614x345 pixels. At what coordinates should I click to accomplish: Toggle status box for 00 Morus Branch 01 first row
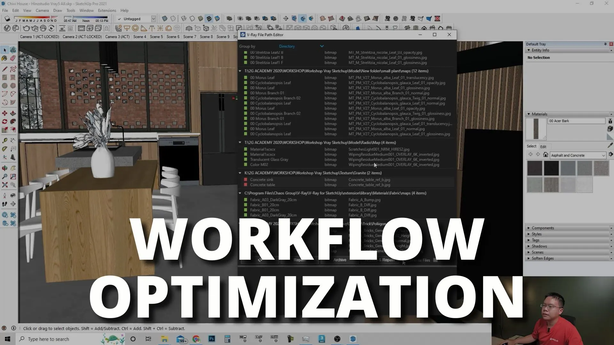[x=246, y=93]
